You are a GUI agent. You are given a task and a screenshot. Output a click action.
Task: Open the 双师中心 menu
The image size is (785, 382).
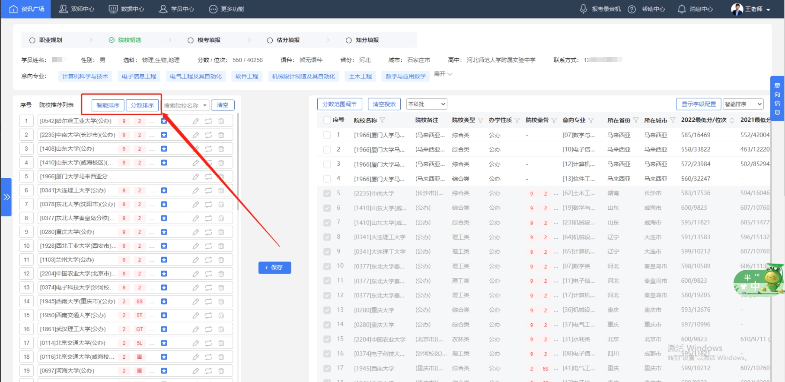tap(77, 9)
